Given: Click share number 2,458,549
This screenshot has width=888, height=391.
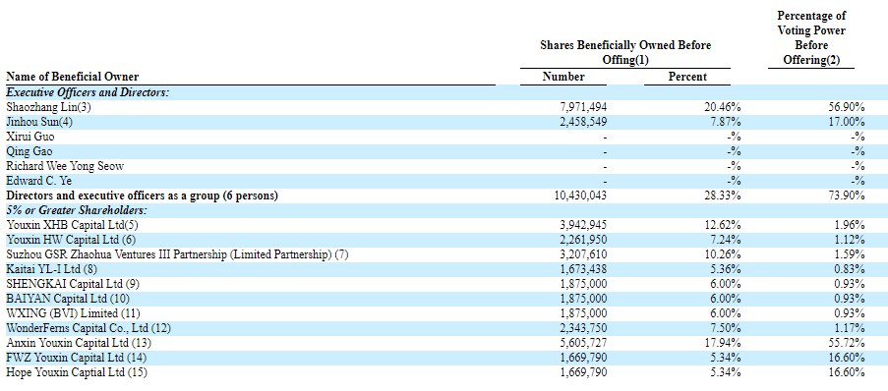Looking at the screenshot, I should pyautogui.click(x=583, y=122).
